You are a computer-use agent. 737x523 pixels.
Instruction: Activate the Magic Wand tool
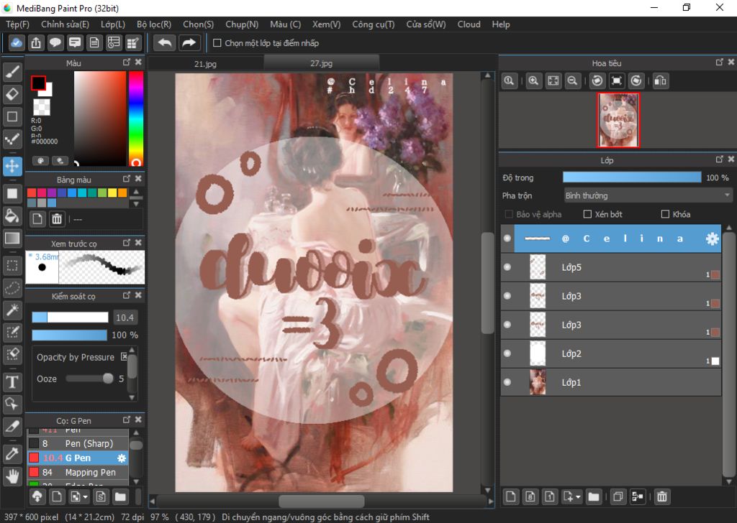(x=12, y=310)
